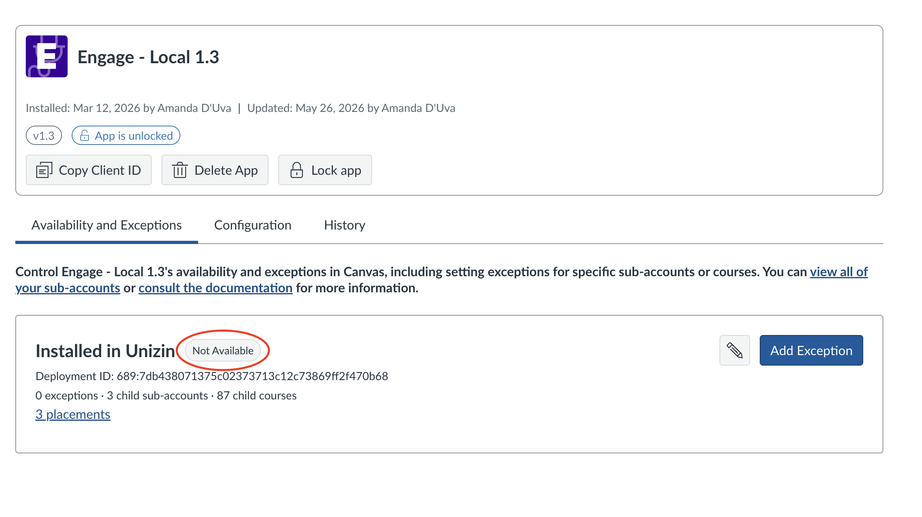Click the pencil edit icon button
922x517 pixels.
pos(734,350)
